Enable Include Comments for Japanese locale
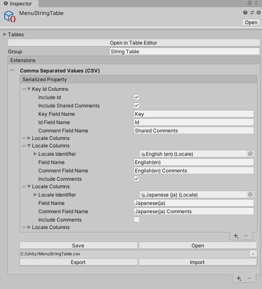Viewport: 262px width, 289px height. click(137, 219)
